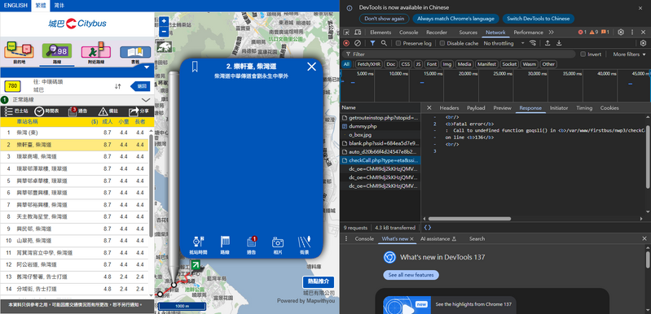Open Headers tab of request details
This screenshot has height=314, width=651.
pyautogui.click(x=449, y=108)
